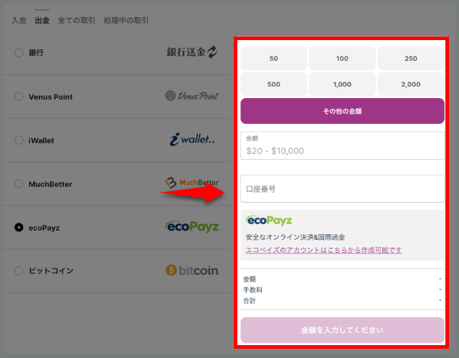Screen dimensions: 459x358
Task: Switch to the 入金 tab
Action: tap(19, 21)
